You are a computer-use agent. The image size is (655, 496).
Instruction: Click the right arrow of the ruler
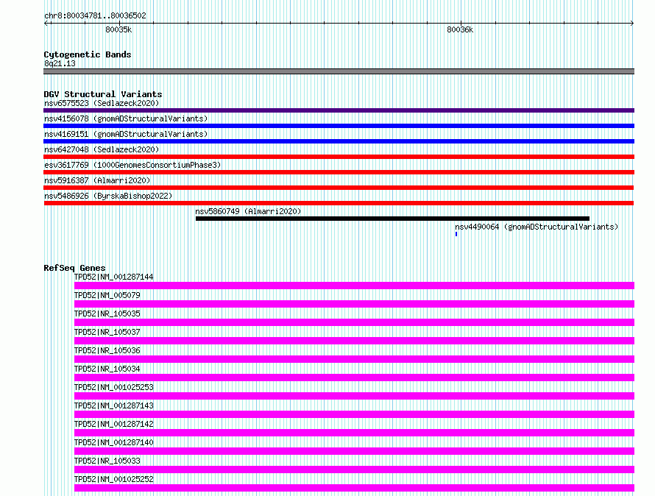[631, 24]
